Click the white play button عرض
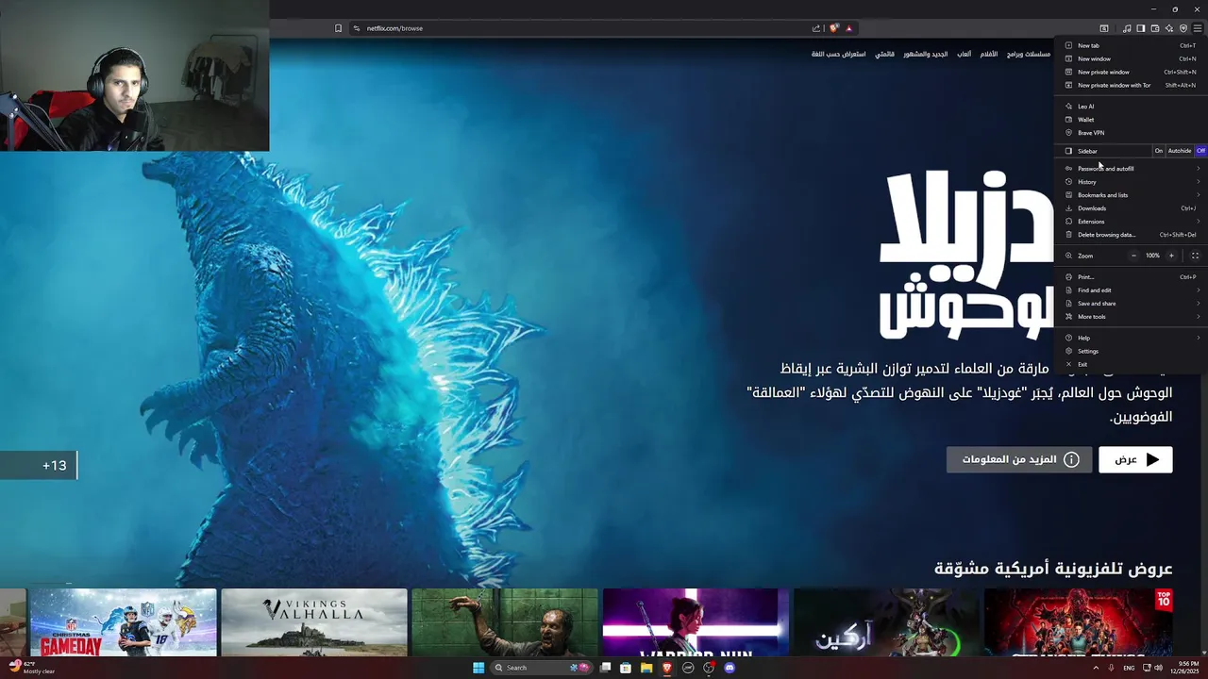 click(x=1135, y=459)
